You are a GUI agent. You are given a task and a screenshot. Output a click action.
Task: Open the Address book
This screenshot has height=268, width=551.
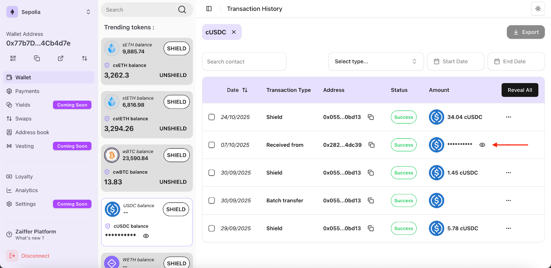coord(49,132)
